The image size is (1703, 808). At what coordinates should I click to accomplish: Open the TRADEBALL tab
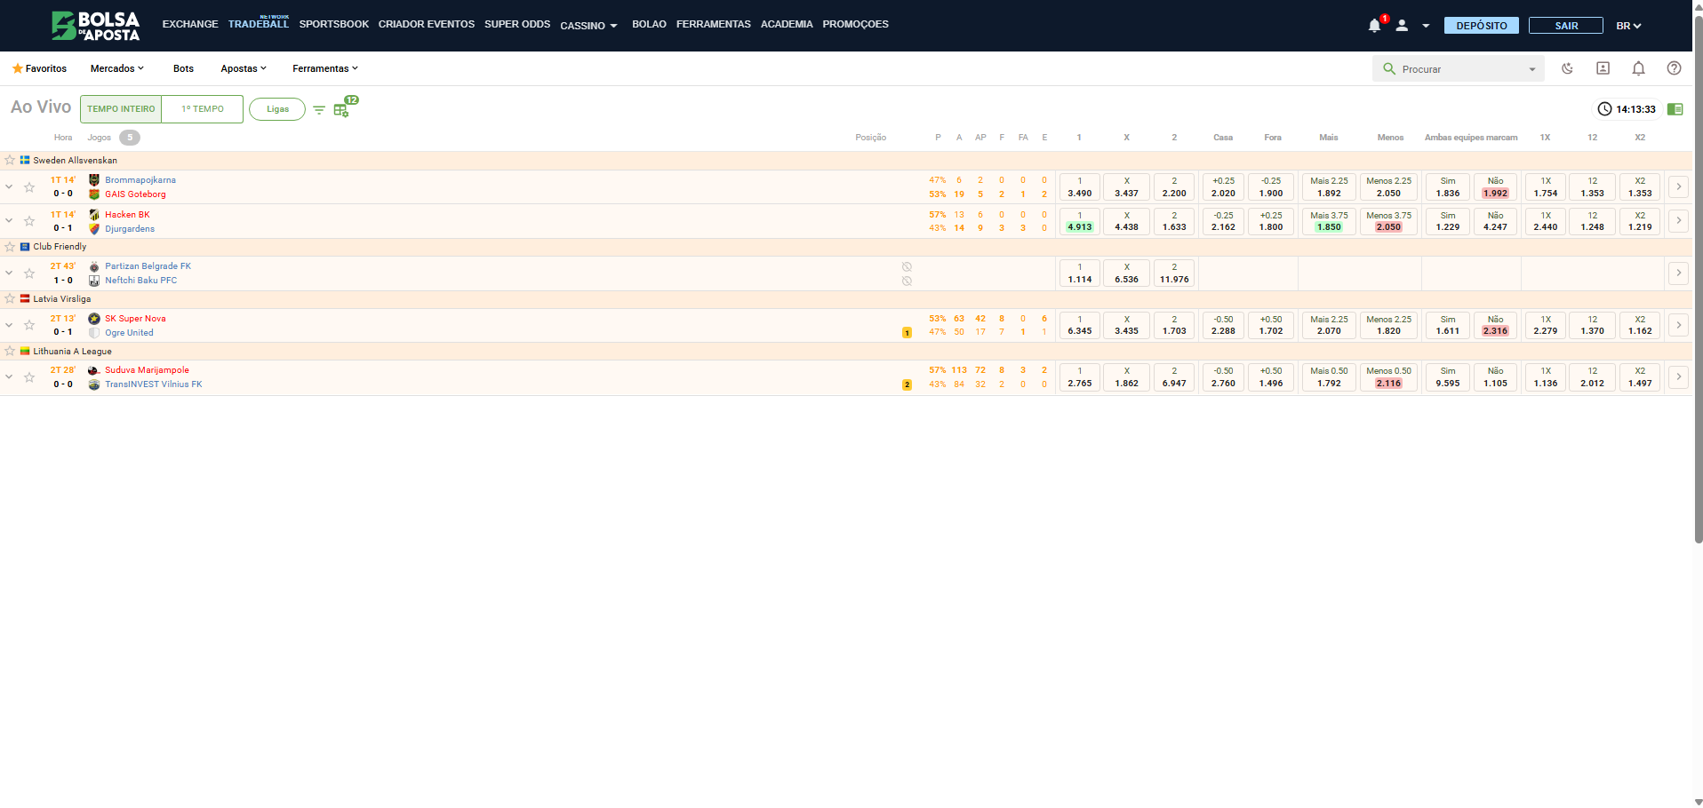pyautogui.click(x=259, y=23)
